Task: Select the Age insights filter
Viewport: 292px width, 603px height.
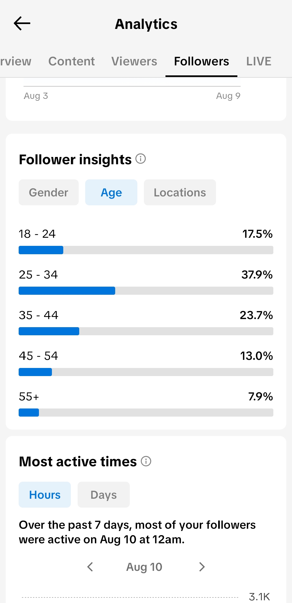Action: coord(111,192)
